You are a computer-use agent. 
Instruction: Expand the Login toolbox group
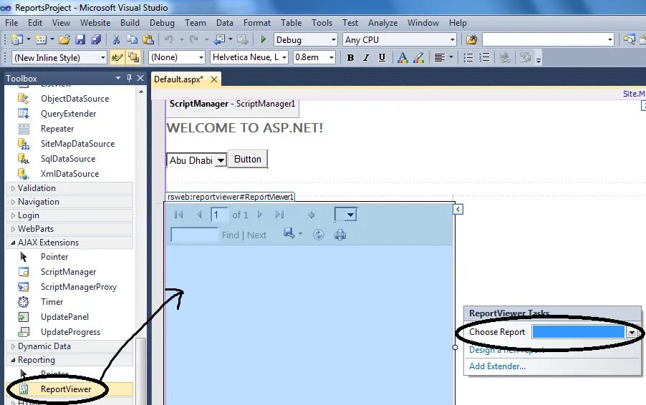click(13, 215)
